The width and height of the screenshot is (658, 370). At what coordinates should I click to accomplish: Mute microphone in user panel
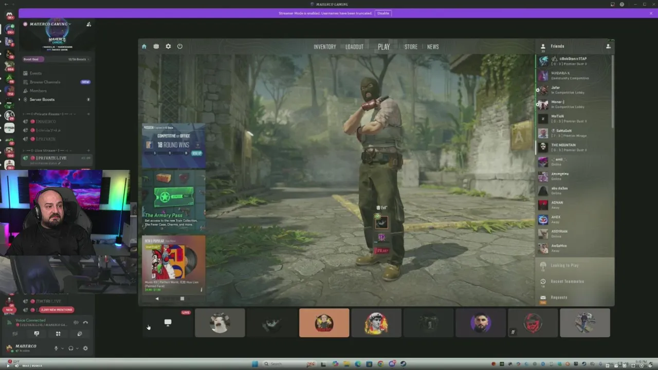[x=56, y=348]
